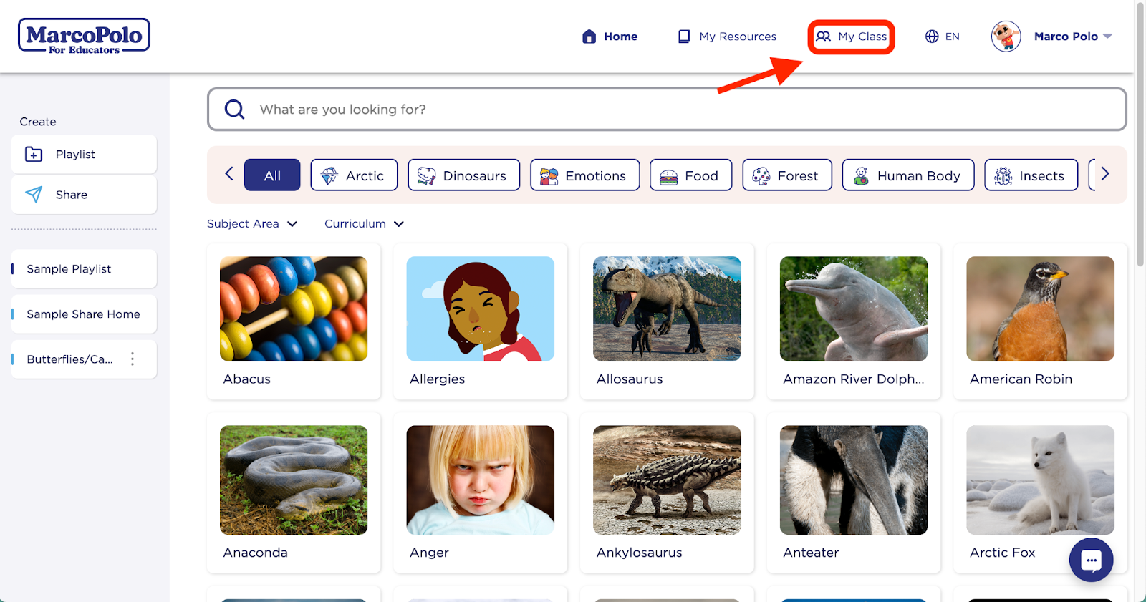Open the Butterflies playlist three-dot menu
Screen dimensions: 1146x602
133,359
